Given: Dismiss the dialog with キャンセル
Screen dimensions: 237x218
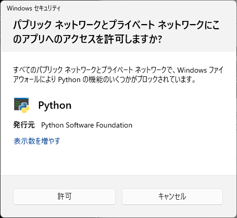Looking at the screenshot, I should pyautogui.click(x=172, y=197).
